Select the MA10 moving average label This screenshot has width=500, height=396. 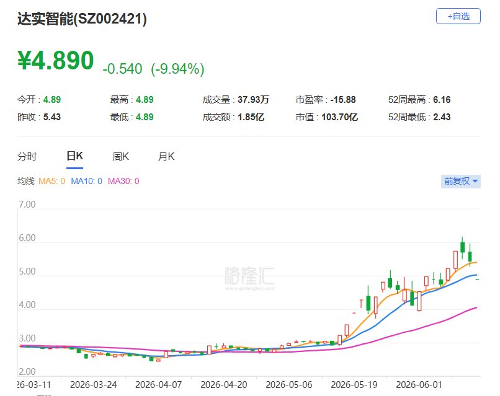[86, 181]
